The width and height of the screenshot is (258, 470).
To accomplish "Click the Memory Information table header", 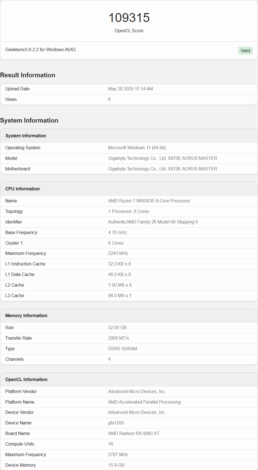I will [26, 315].
